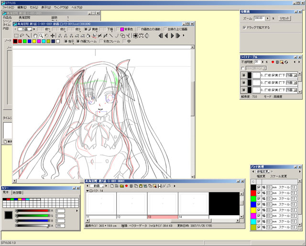Select the wavy line correction tool

(94, 35)
